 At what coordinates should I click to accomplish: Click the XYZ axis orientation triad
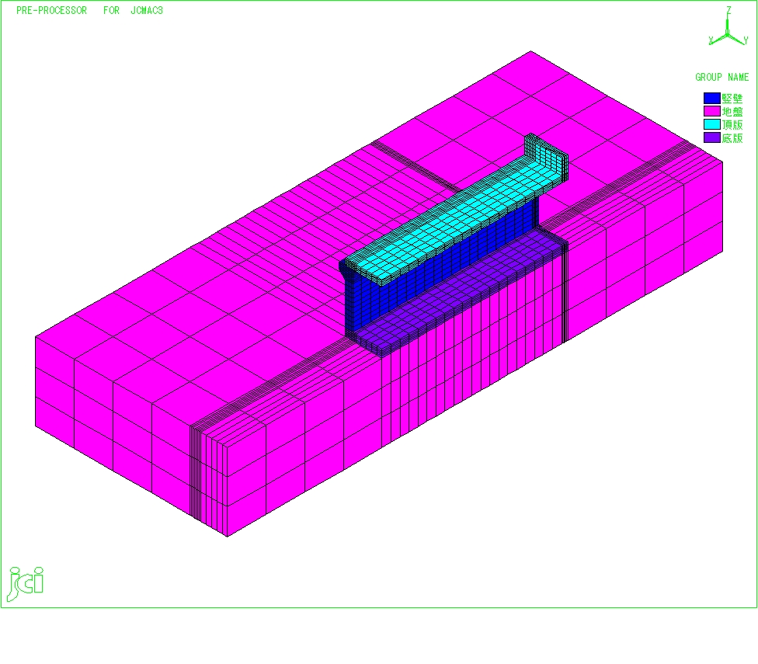(x=728, y=26)
